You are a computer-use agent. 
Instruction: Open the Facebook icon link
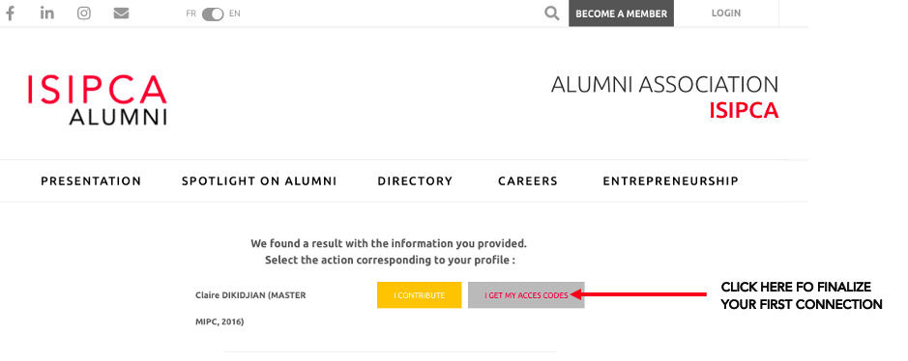[10, 14]
